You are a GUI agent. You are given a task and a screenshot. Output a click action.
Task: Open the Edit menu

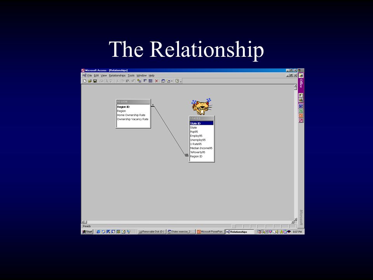96,75
